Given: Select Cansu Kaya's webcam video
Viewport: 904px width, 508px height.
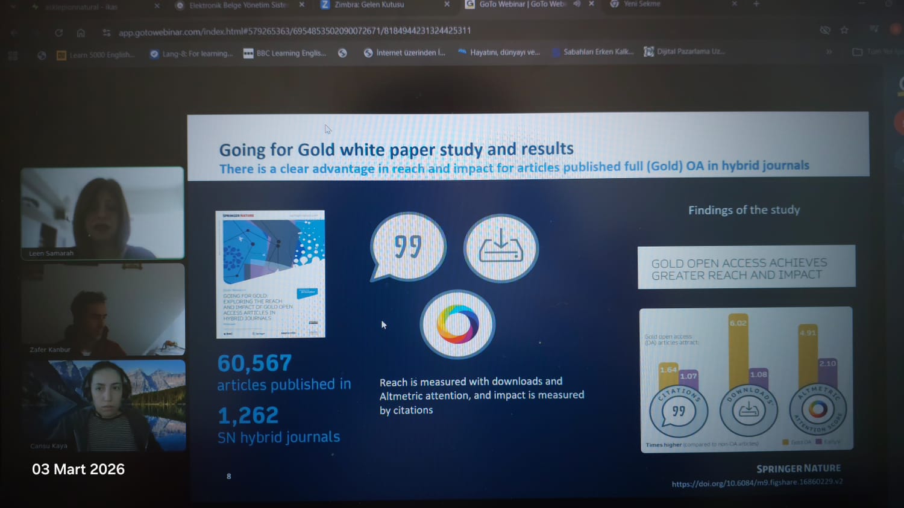Looking at the screenshot, I should [104, 405].
